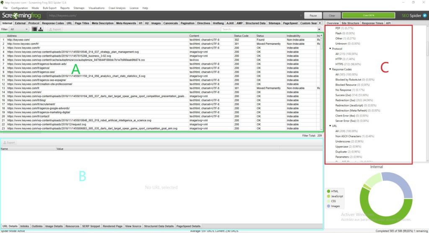
Task: Select Underscores under URL section
Action: (349, 142)
